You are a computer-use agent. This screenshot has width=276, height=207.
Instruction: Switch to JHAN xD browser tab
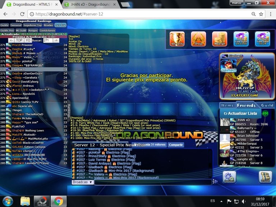coord(90,4)
